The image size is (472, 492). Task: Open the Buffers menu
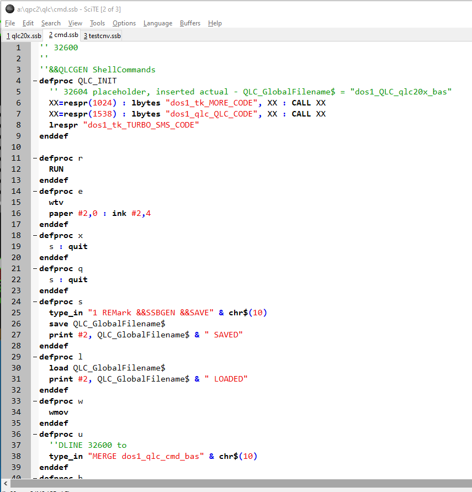click(190, 23)
